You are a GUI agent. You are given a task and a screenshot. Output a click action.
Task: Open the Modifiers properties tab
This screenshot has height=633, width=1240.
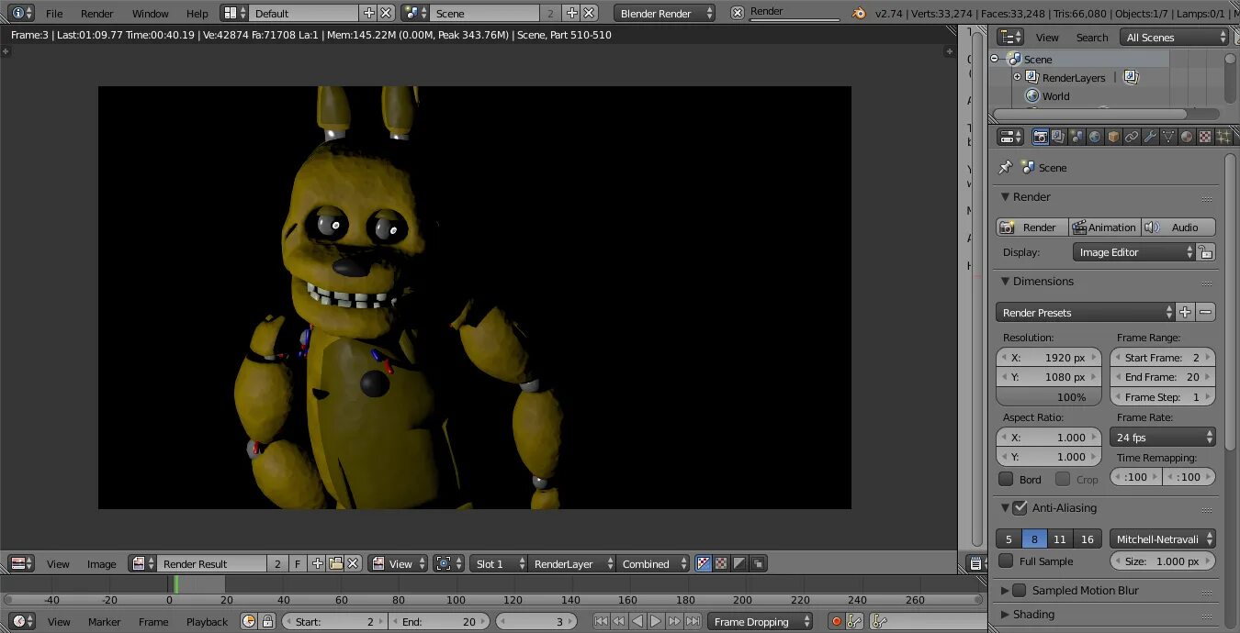[1150, 136]
